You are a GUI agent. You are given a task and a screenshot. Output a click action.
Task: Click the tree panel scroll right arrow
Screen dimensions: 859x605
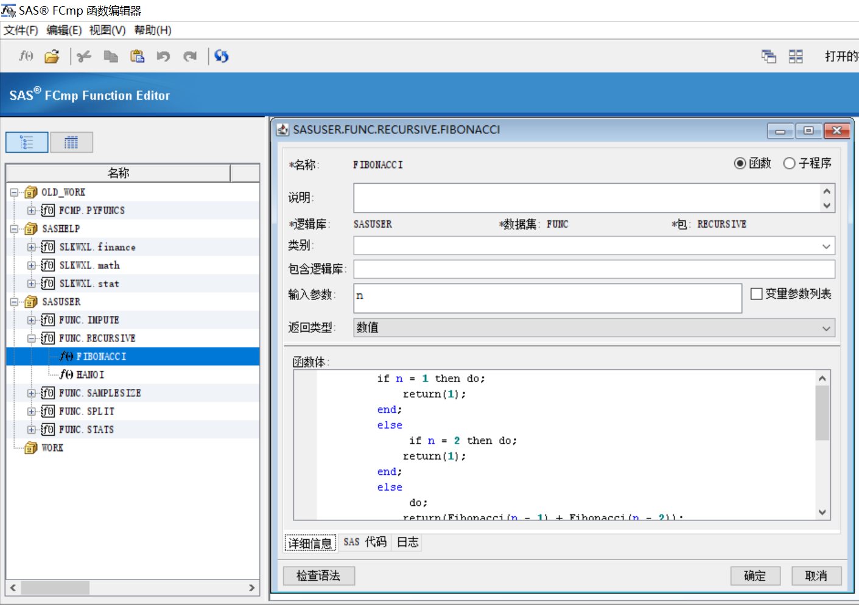click(252, 588)
